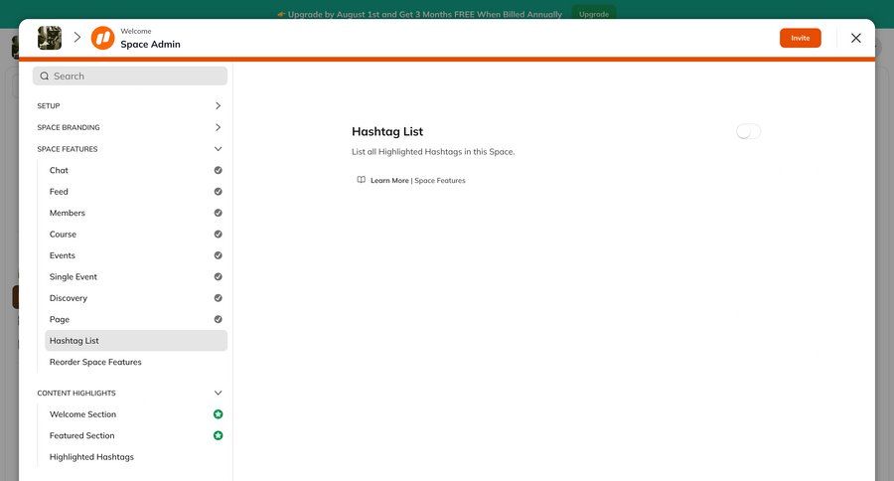Click the green star icon beside Featured Section
The width and height of the screenshot is (894, 481).
218,435
